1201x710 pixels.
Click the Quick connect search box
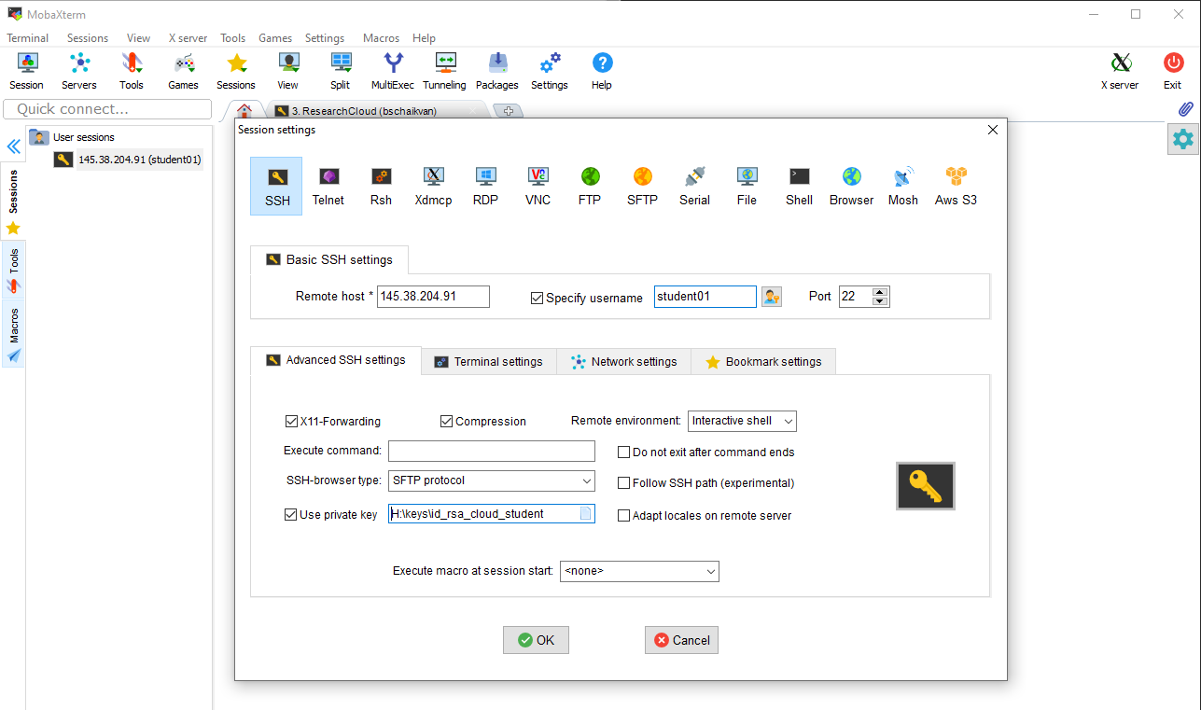[x=106, y=109]
